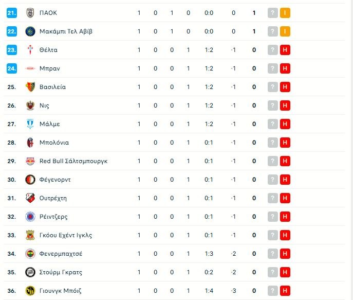
Task: Open the Νις team page link
Action: 44,105
